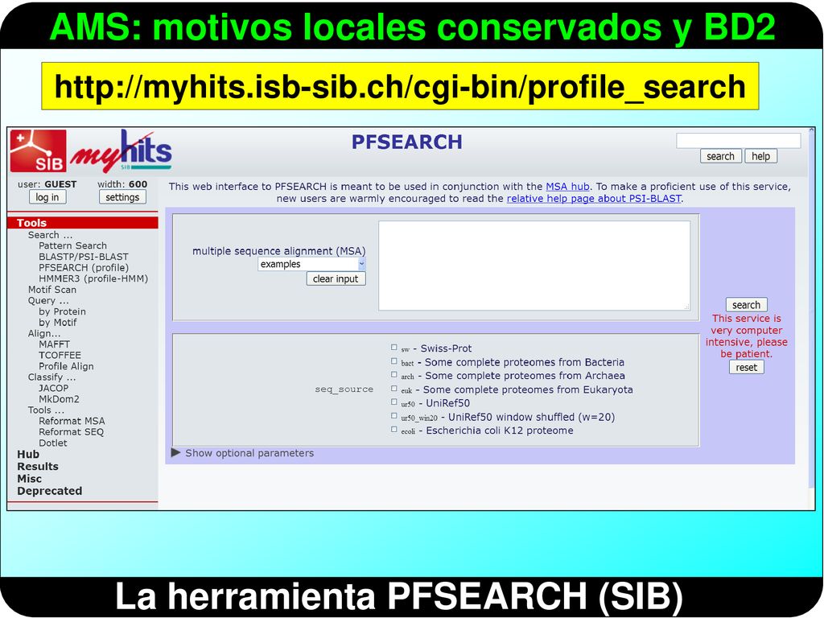
Task: Click the 'user: GUEST' text
Action: coord(47,184)
